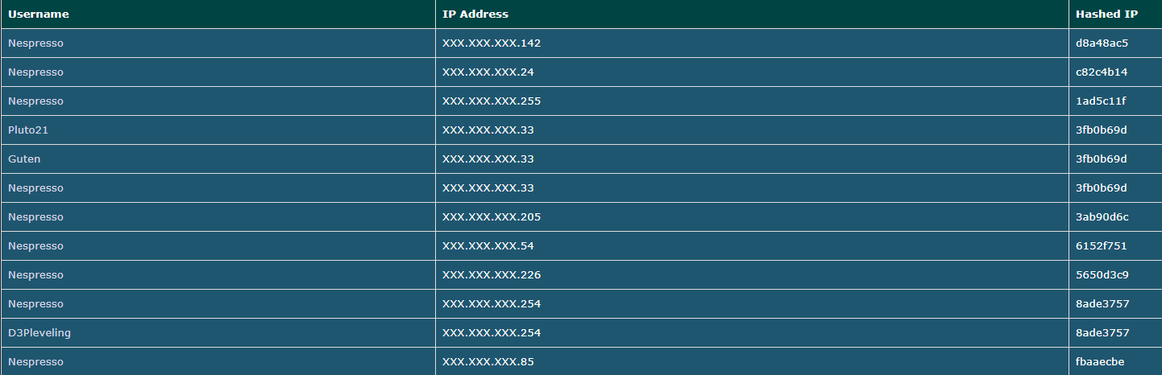Click hashed IP 5650d3c9
This screenshot has width=1162, height=375.
1102,275
